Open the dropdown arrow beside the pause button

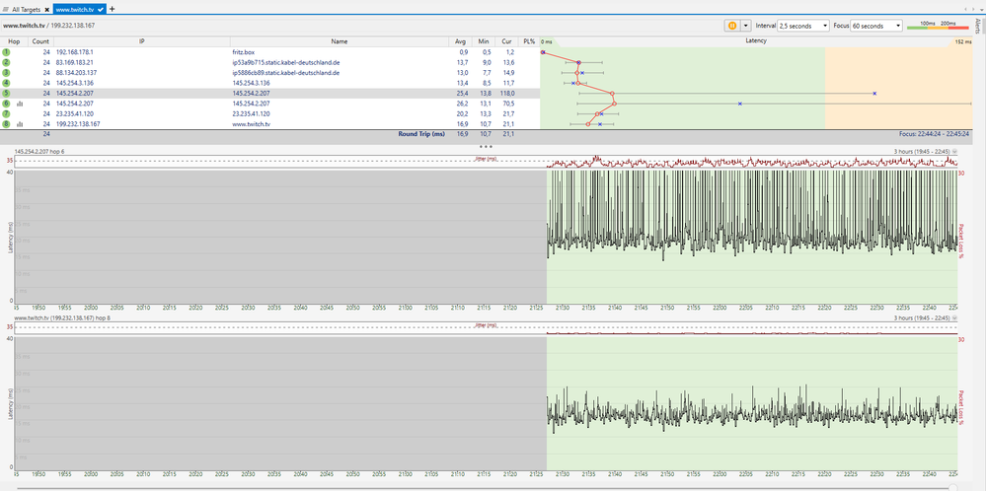(x=746, y=25)
